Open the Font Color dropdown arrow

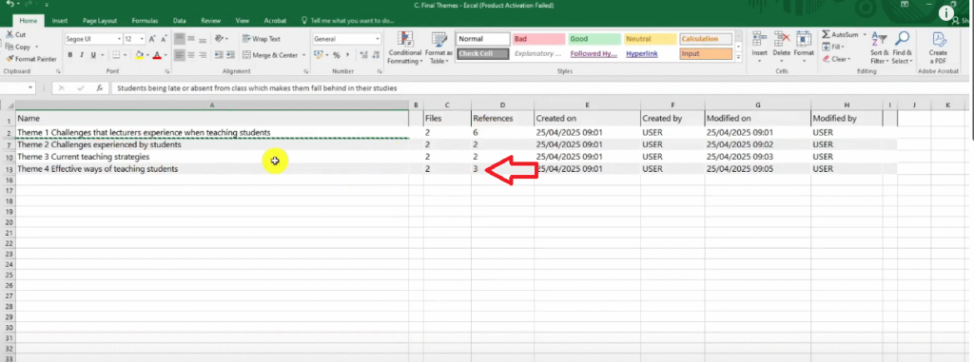point(166,55)
